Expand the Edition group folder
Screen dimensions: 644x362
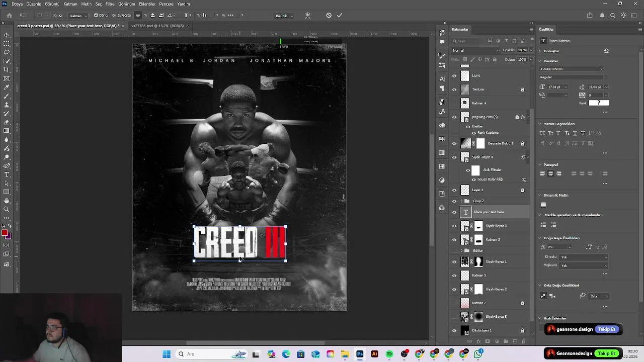pos(462,250)
